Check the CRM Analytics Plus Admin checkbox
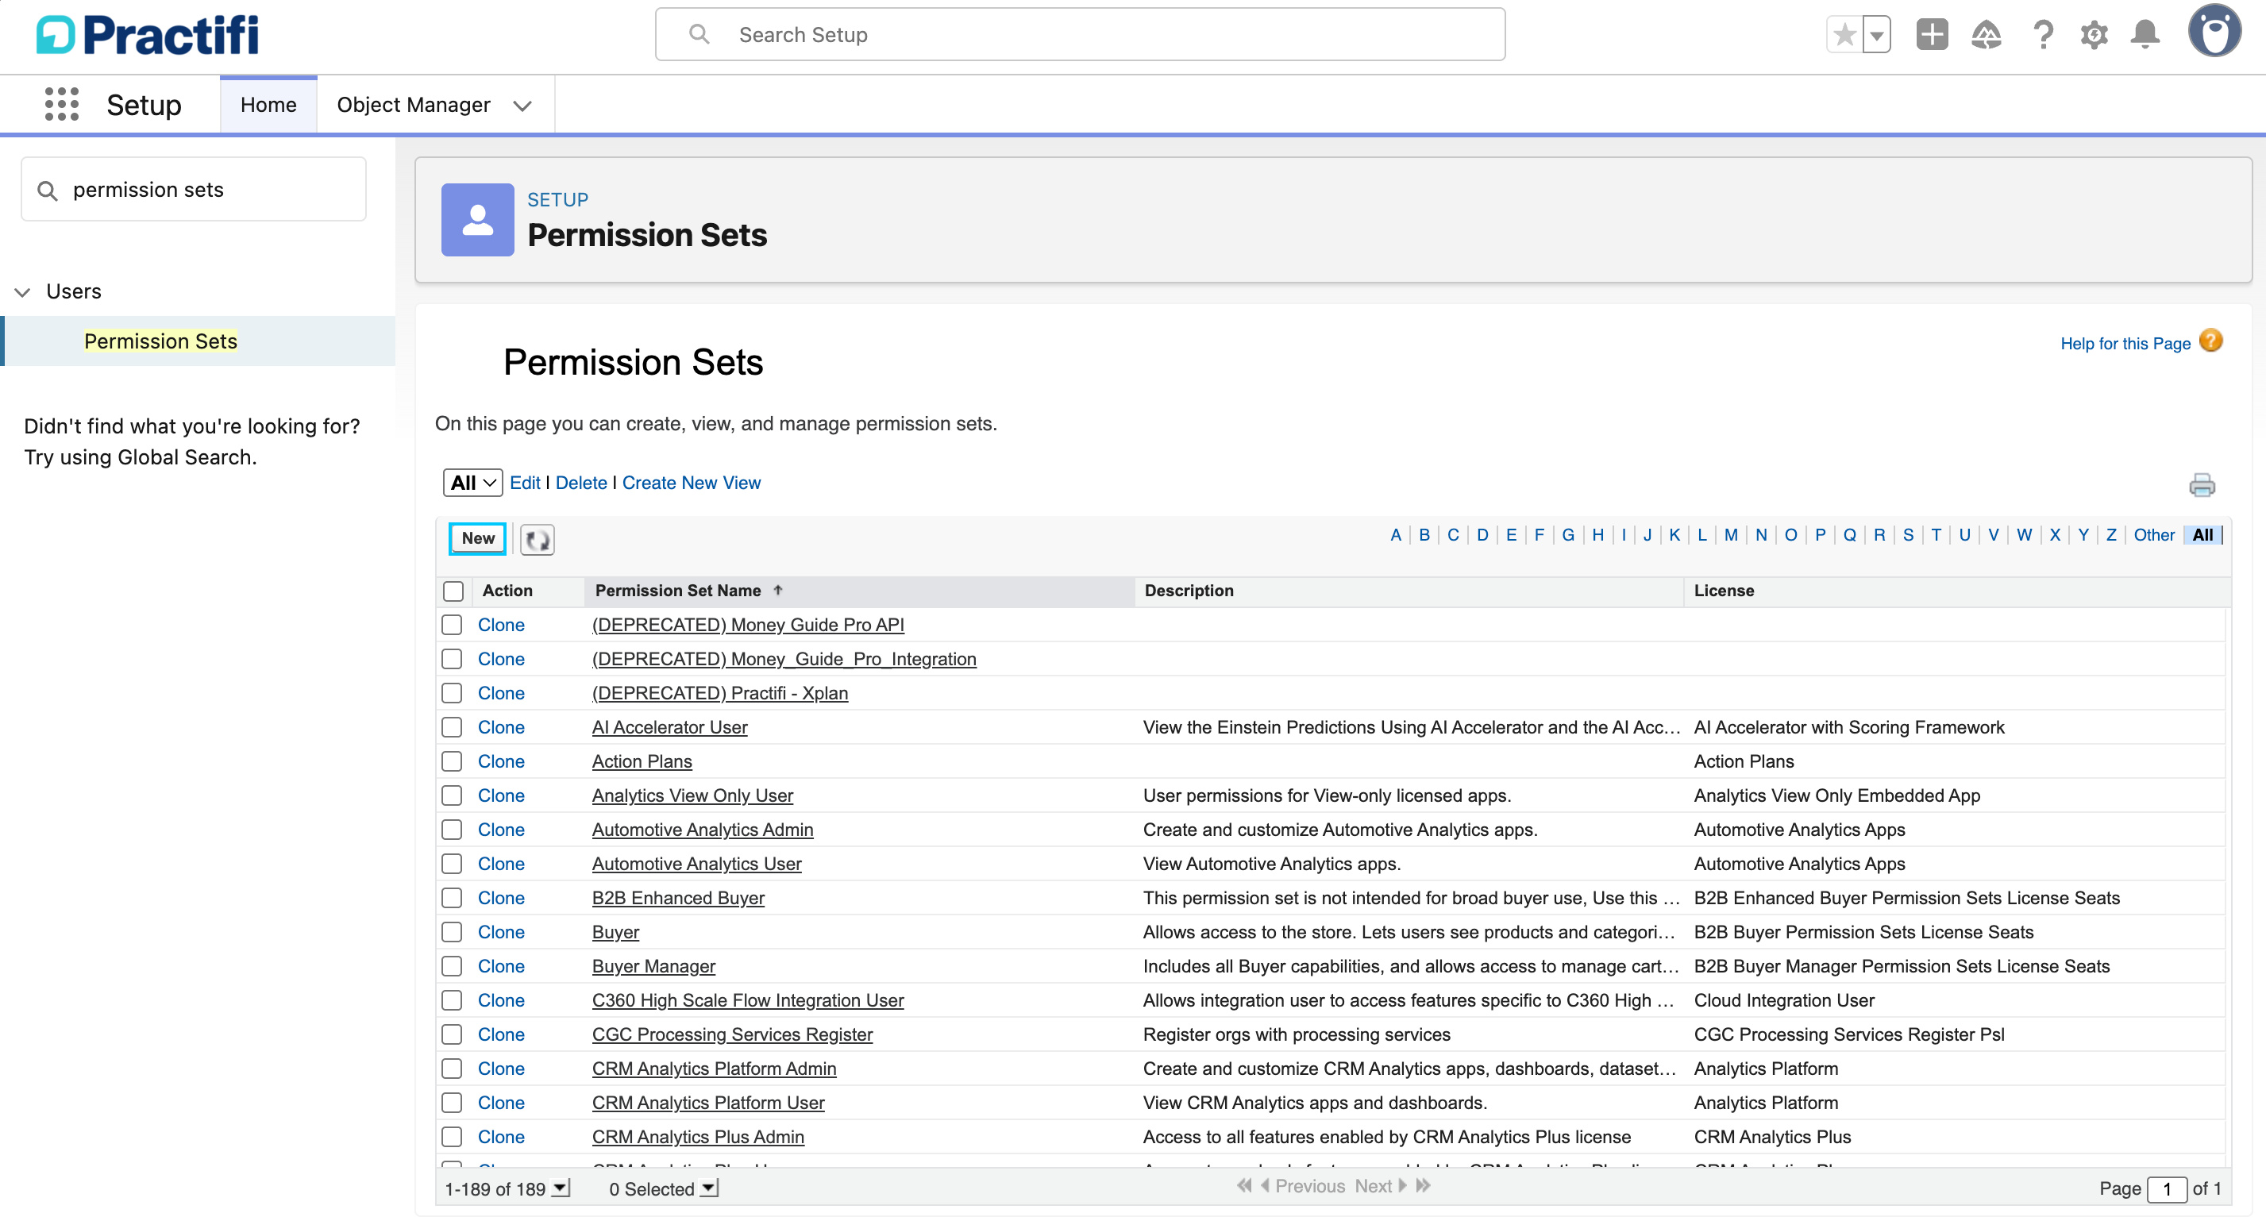Viewport: 2266px width, 1217px height. click(x=452, y=1136)
